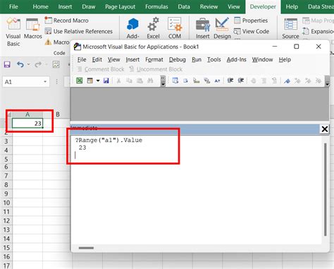The width and height of the screenshot is (334, 269).
Task: Switch to the Formulas ribbon tab
Action: click(156, 6)
